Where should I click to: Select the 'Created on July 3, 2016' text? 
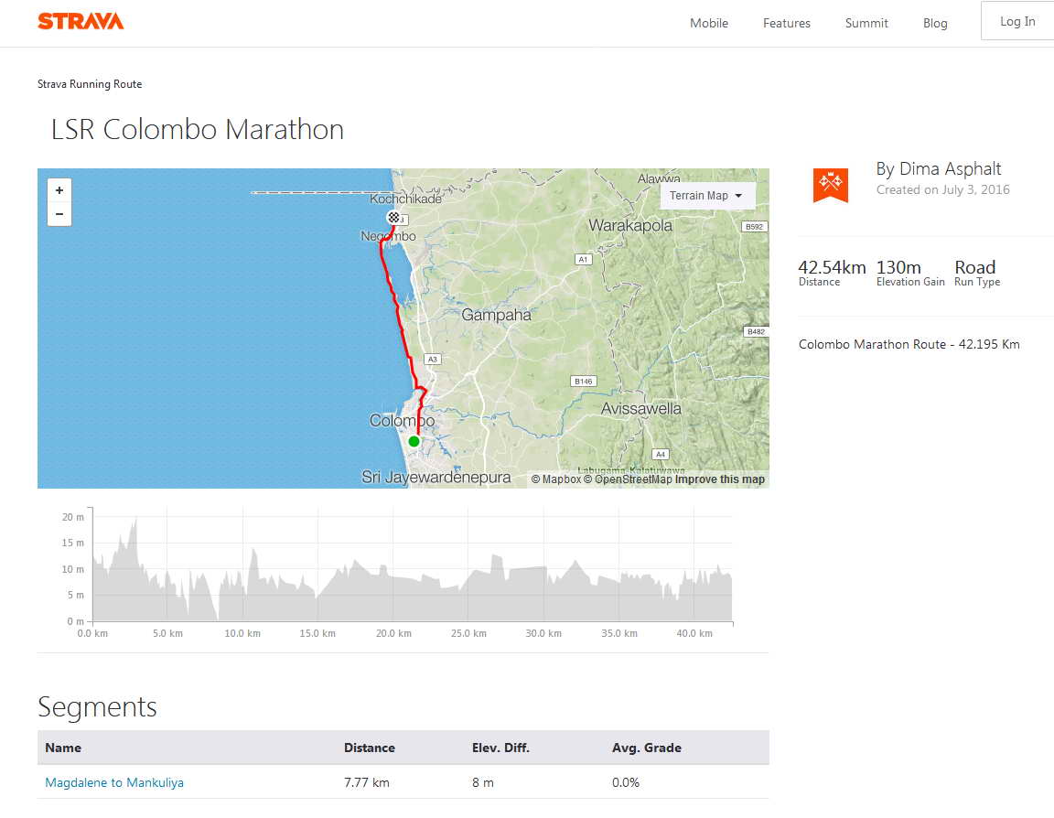pyautogui.click(x=942, y=189)
